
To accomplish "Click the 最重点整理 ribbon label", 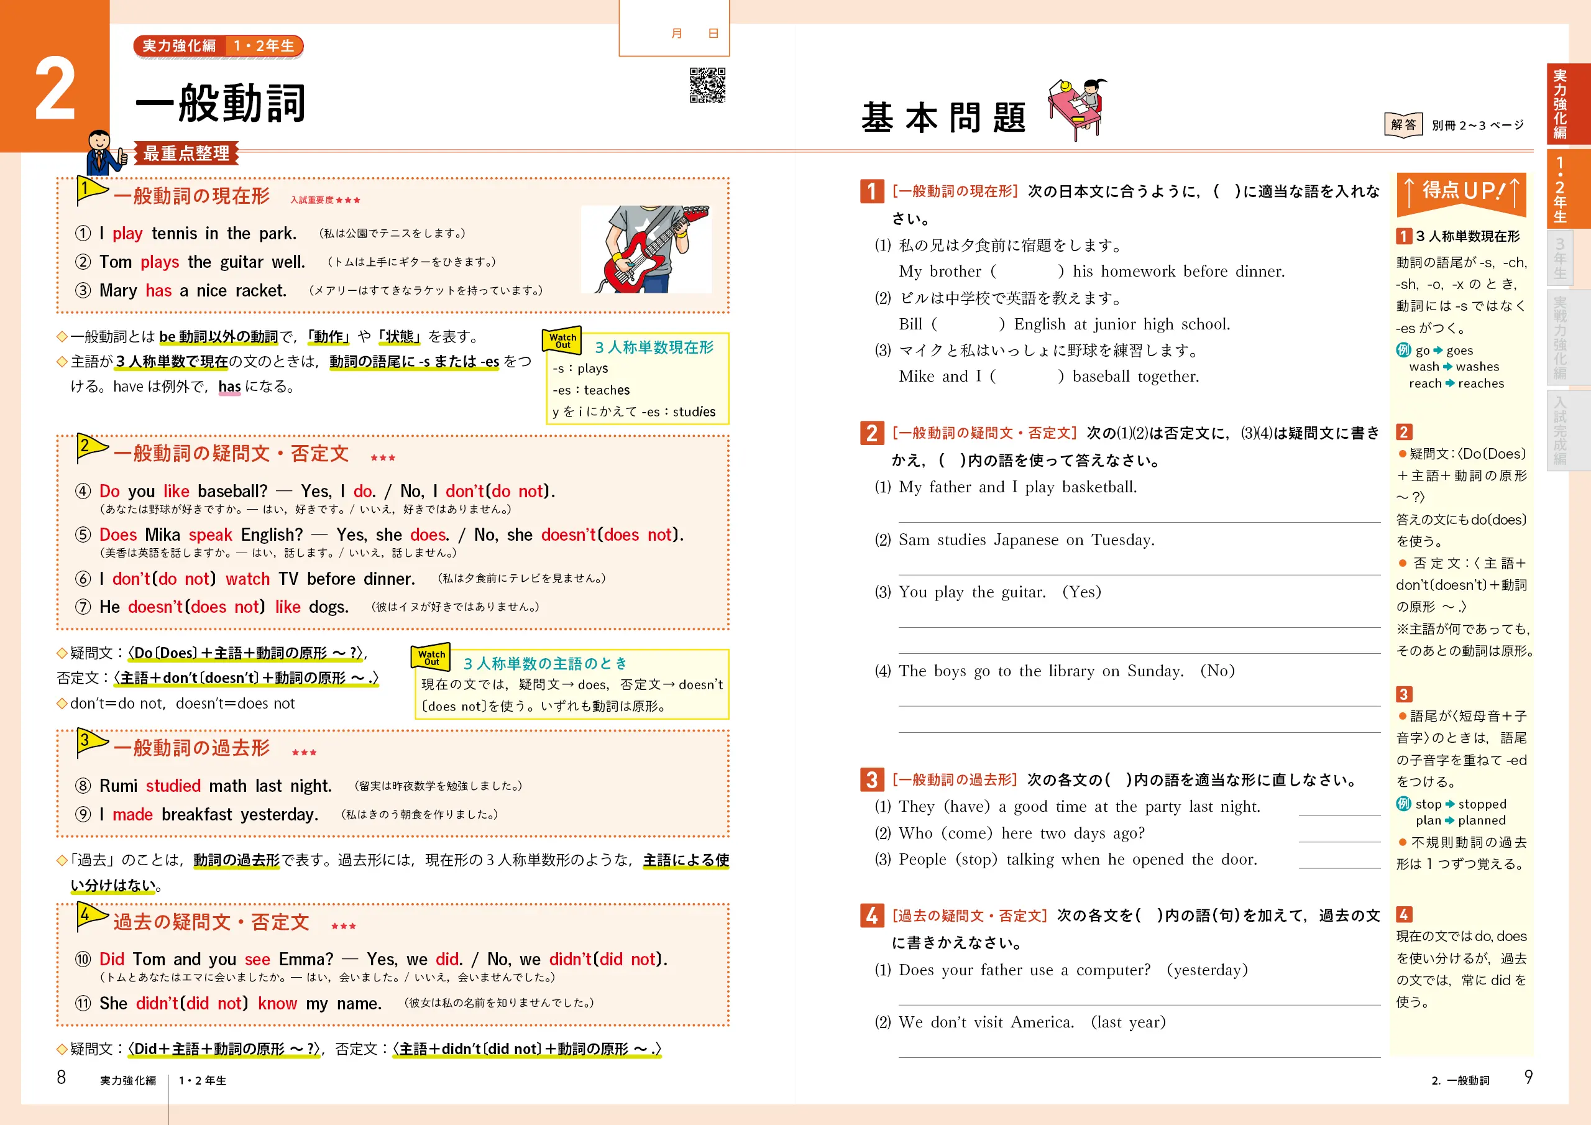I will pos(186,153).
